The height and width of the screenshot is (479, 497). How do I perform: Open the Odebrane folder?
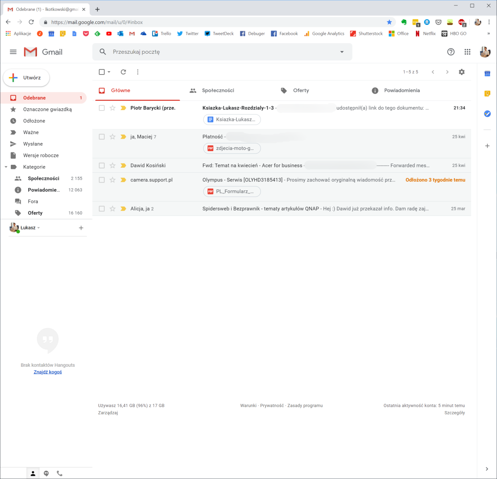pyautogui.click(x=43, y=98)
